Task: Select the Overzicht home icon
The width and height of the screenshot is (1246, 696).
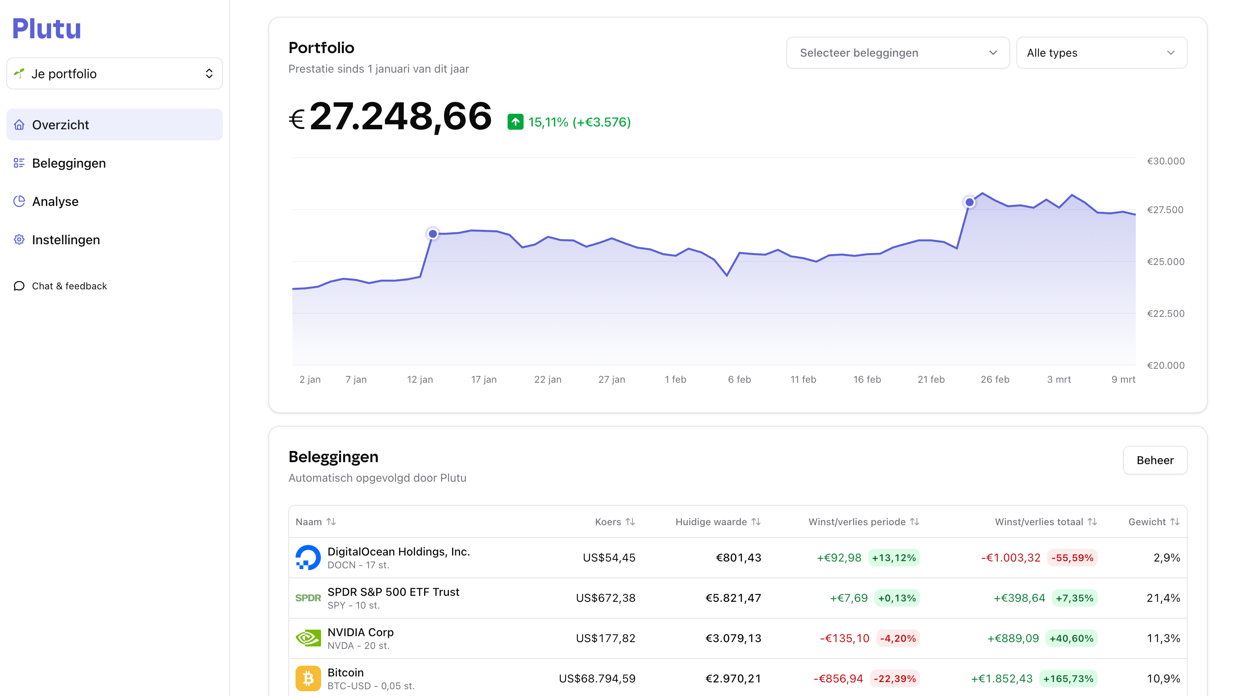Action: (19, 124)
